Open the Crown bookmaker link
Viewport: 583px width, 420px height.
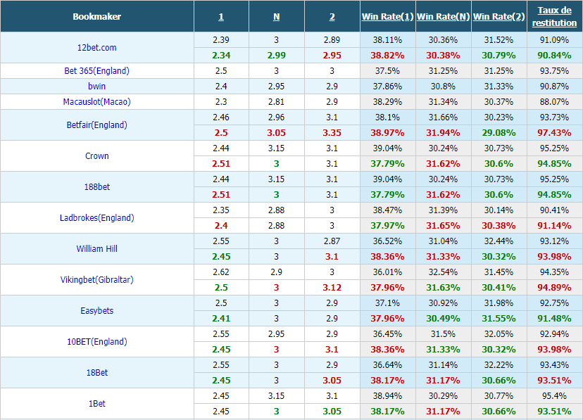pyautogui.click(x=96, y=156)
